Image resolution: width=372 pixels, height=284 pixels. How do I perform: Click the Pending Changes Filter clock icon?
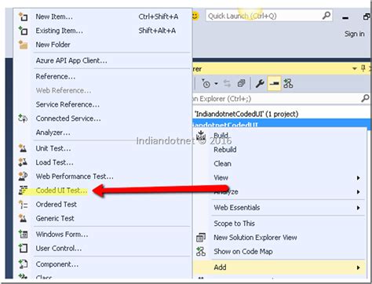[x=206, y=84]
